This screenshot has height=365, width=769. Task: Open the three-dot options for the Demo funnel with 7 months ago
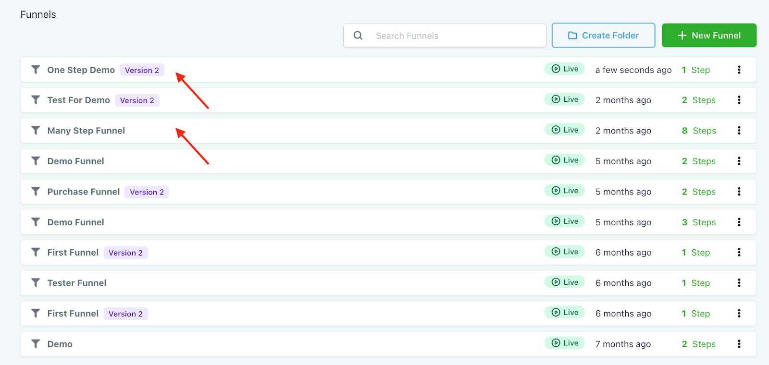739,344
